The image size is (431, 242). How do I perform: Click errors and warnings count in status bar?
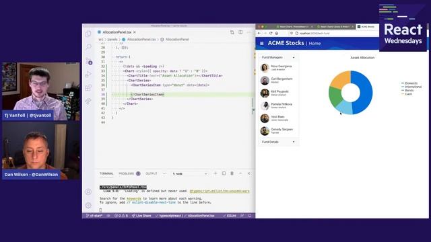pos(121,216)
